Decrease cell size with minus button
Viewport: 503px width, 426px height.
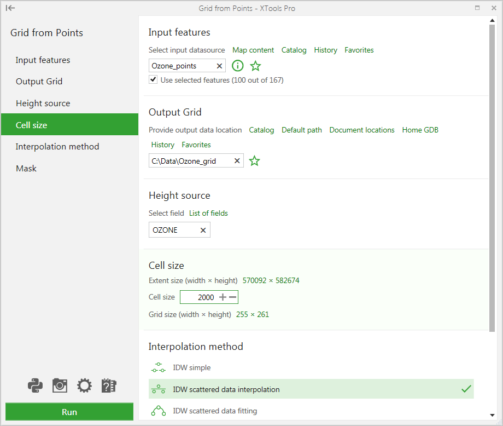232,297
